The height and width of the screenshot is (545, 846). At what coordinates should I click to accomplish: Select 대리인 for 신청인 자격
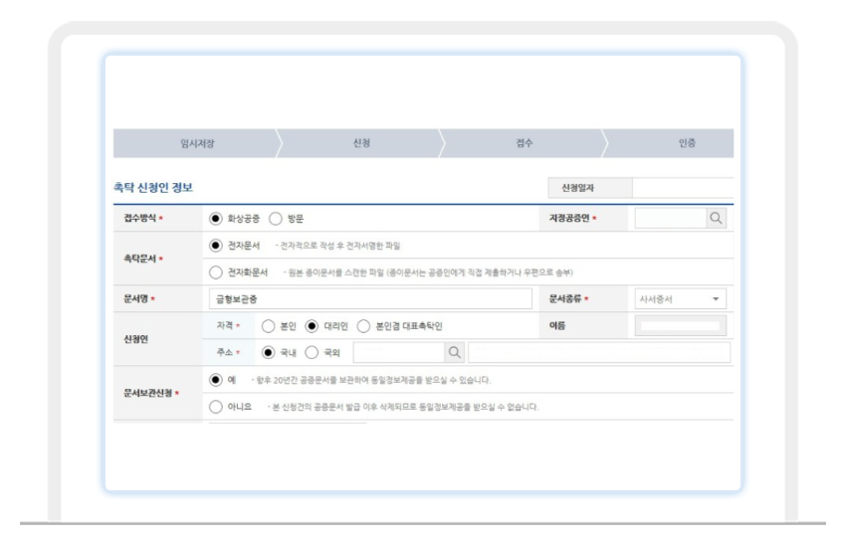[312, 325]
